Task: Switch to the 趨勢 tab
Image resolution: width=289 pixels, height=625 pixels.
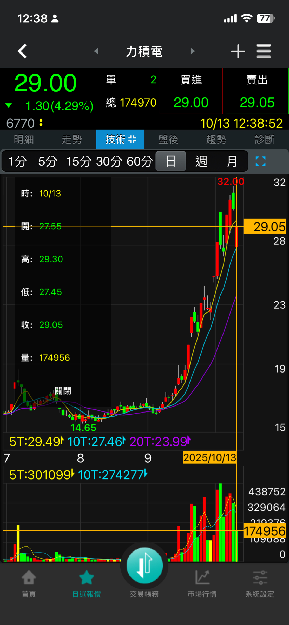Action: 216,139
